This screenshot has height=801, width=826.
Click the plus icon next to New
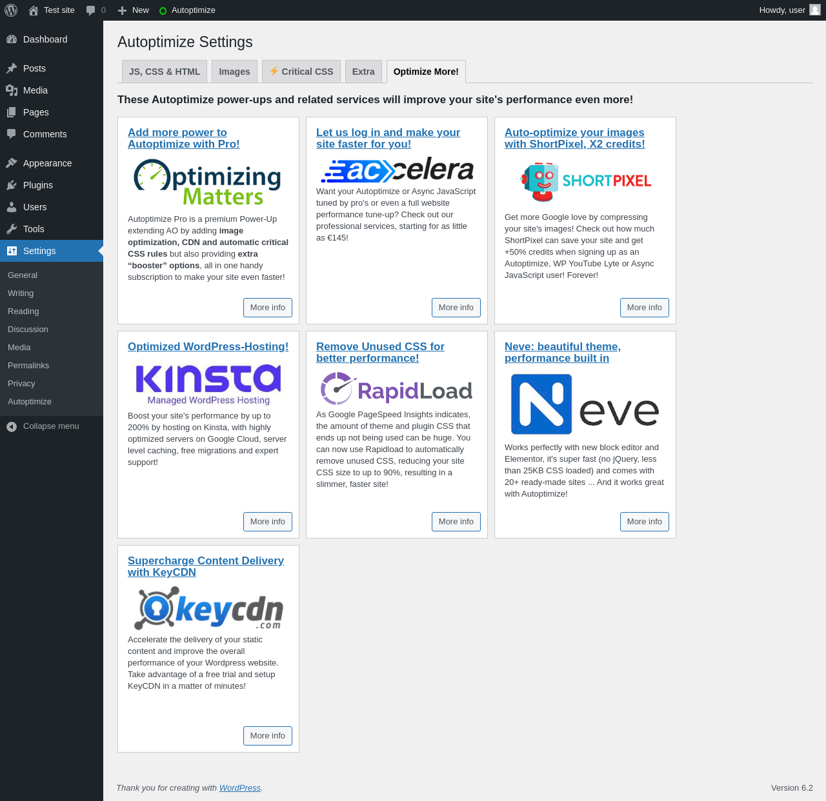click(122, 10)
